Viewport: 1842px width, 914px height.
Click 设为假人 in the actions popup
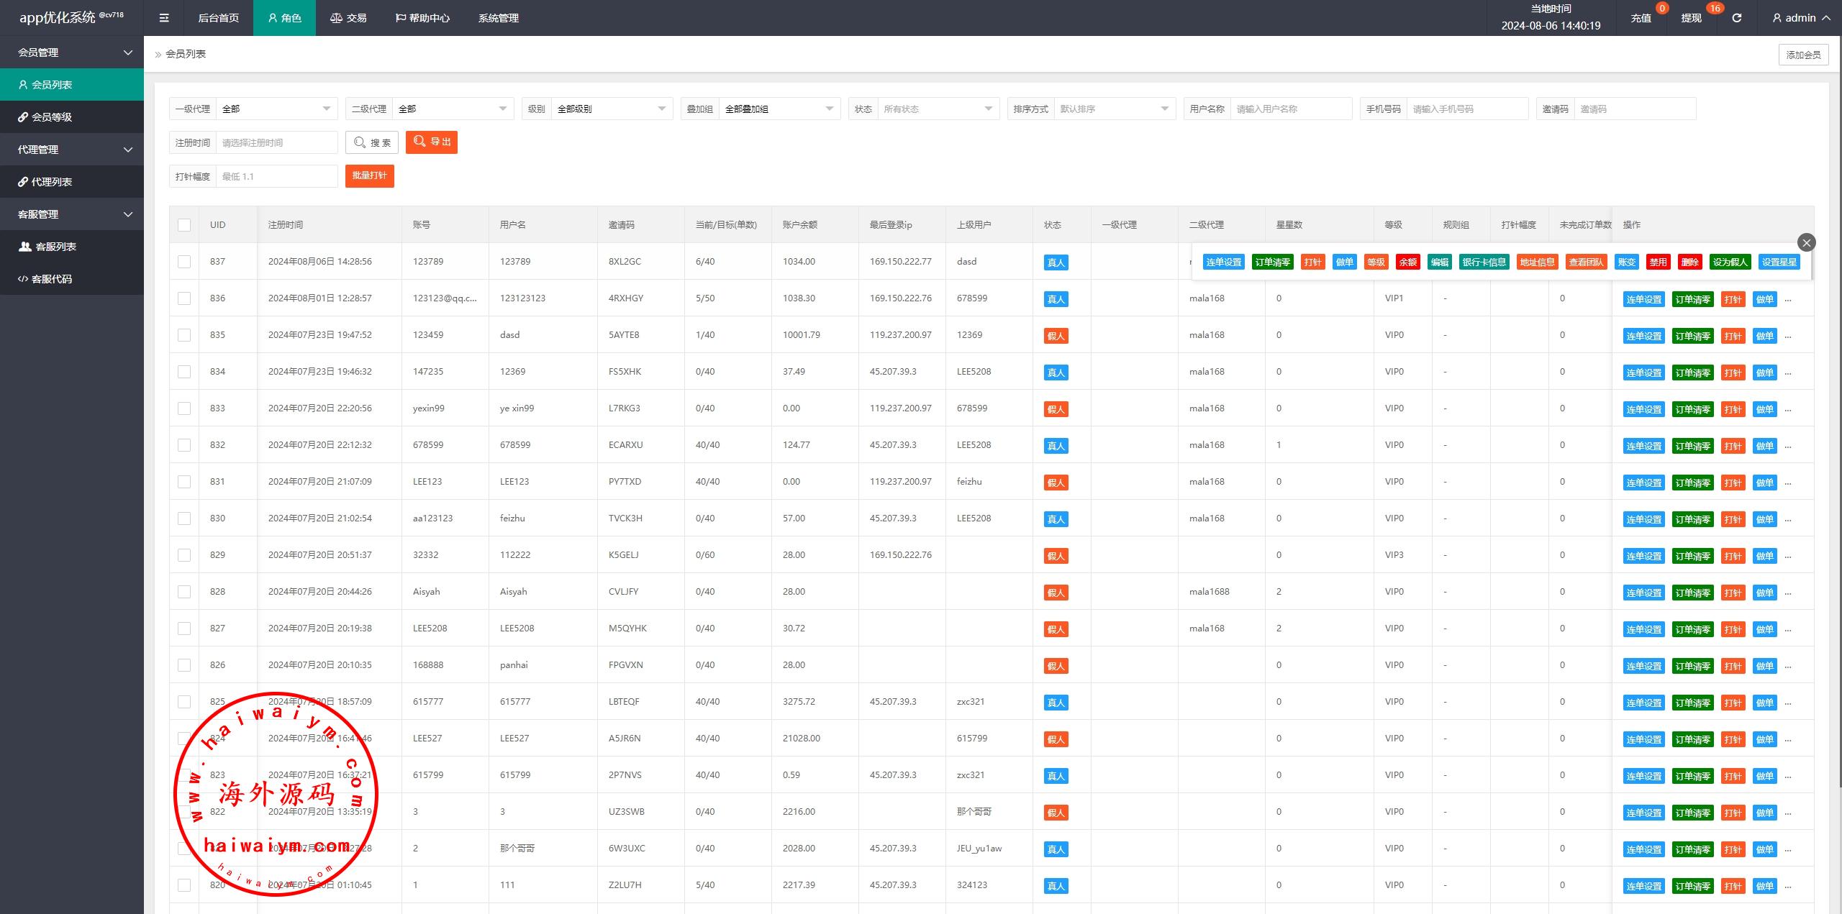[1730, 262]
